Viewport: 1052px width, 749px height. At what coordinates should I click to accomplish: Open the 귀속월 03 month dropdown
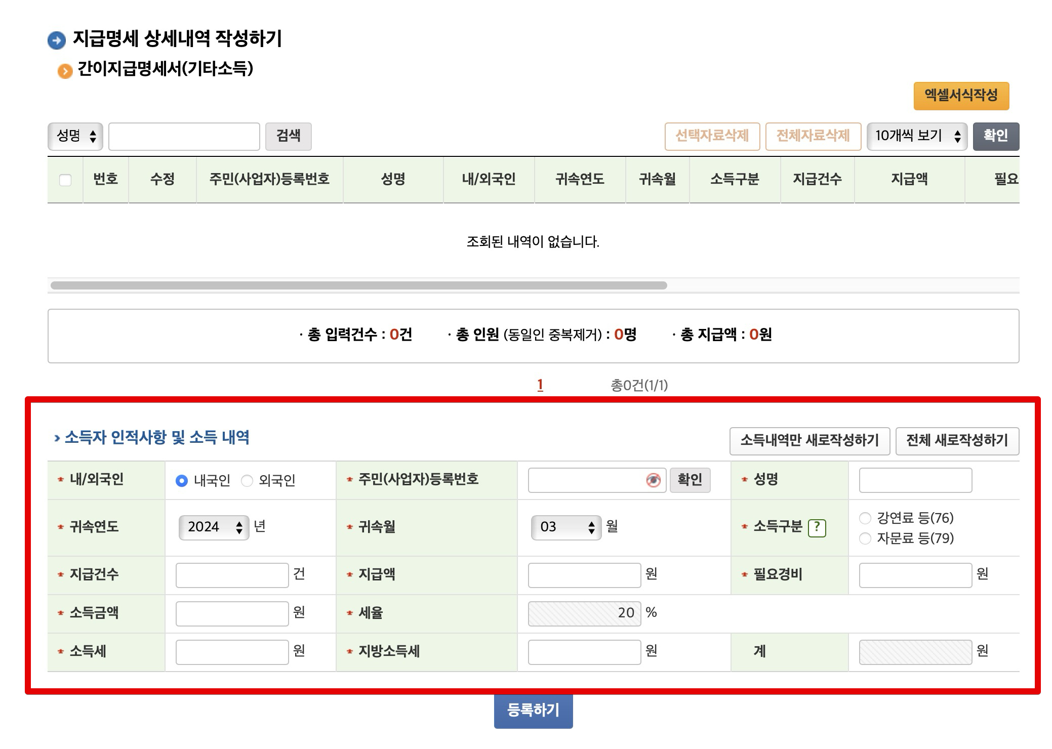(565, 527)
